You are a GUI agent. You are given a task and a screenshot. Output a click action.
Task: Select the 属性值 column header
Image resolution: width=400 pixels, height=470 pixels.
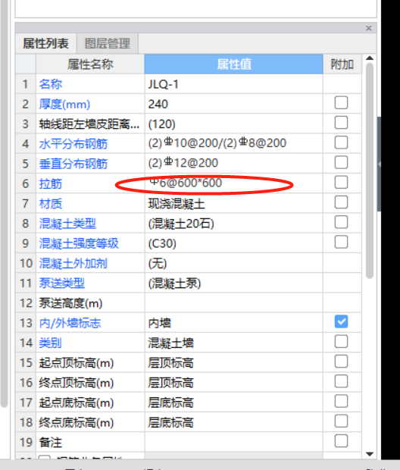(233, 64)
